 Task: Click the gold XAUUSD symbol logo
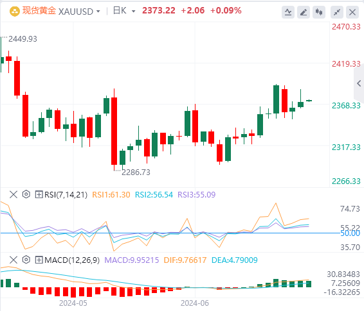tap(14, 12)
